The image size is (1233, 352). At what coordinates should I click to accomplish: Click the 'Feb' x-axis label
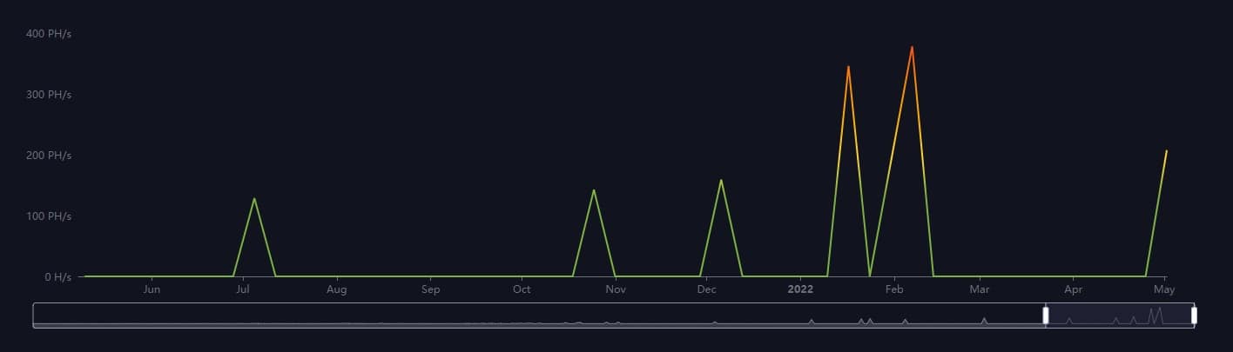click(894, 289)
